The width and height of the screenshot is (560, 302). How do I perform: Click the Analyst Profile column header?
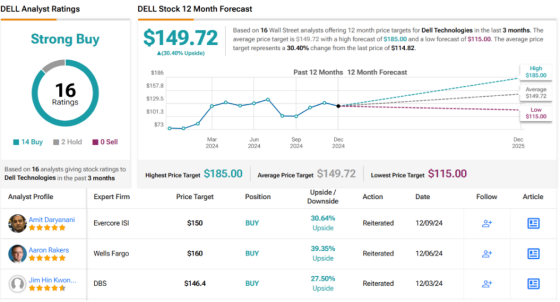pyautogui.click(x=31, y=197)
